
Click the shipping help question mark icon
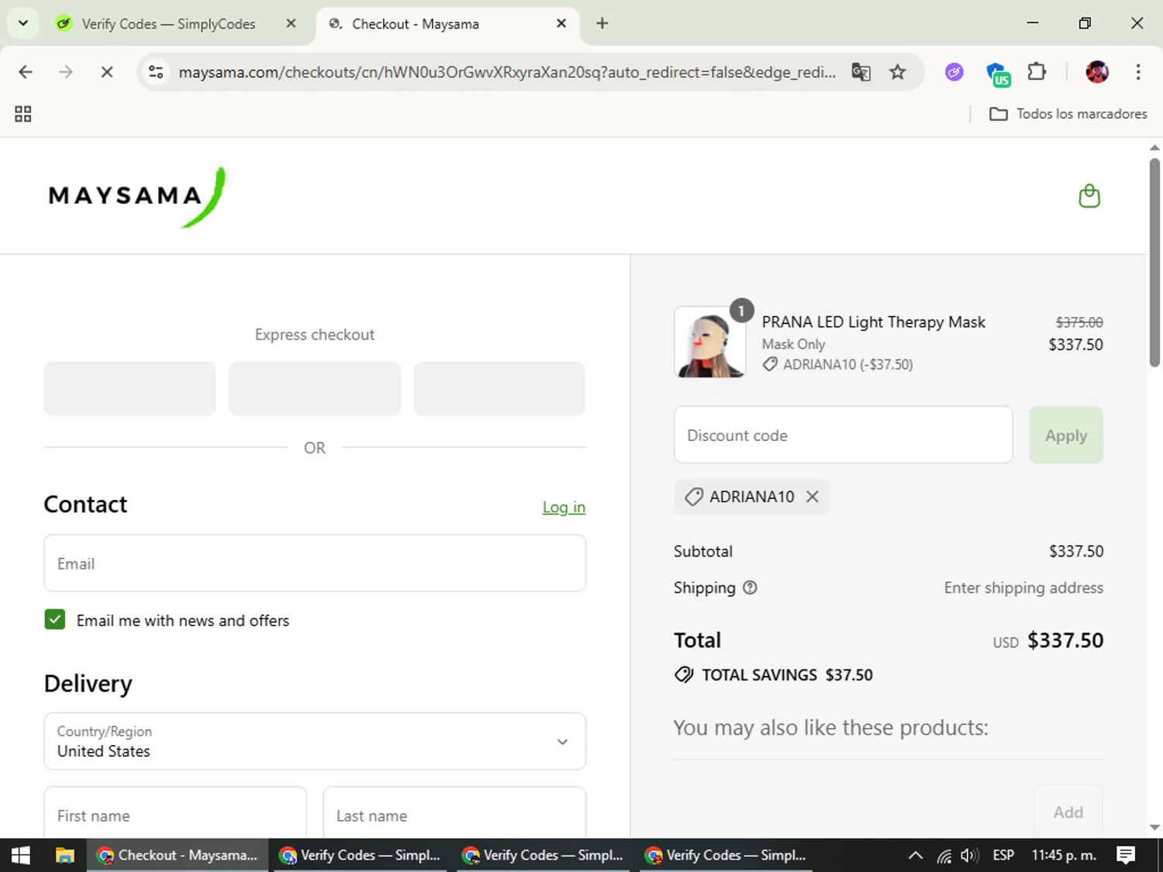pyautogui.click(x=750, y=588)
